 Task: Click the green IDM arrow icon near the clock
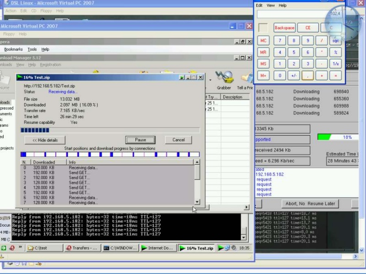tap(221, 248)
